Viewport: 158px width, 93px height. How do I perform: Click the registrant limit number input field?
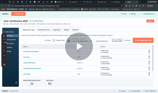pos(92,41)
